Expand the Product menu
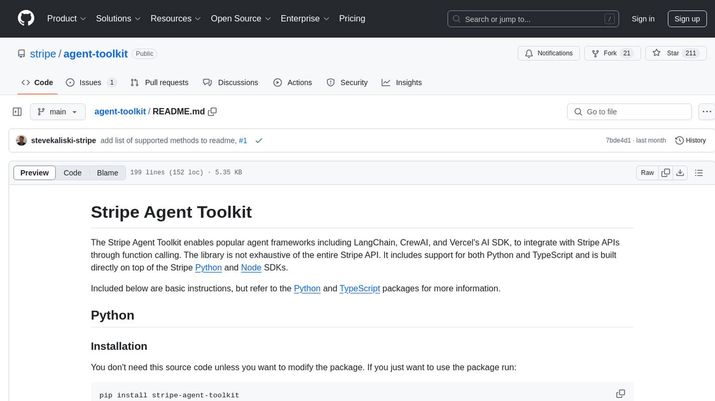 [67, 18]
